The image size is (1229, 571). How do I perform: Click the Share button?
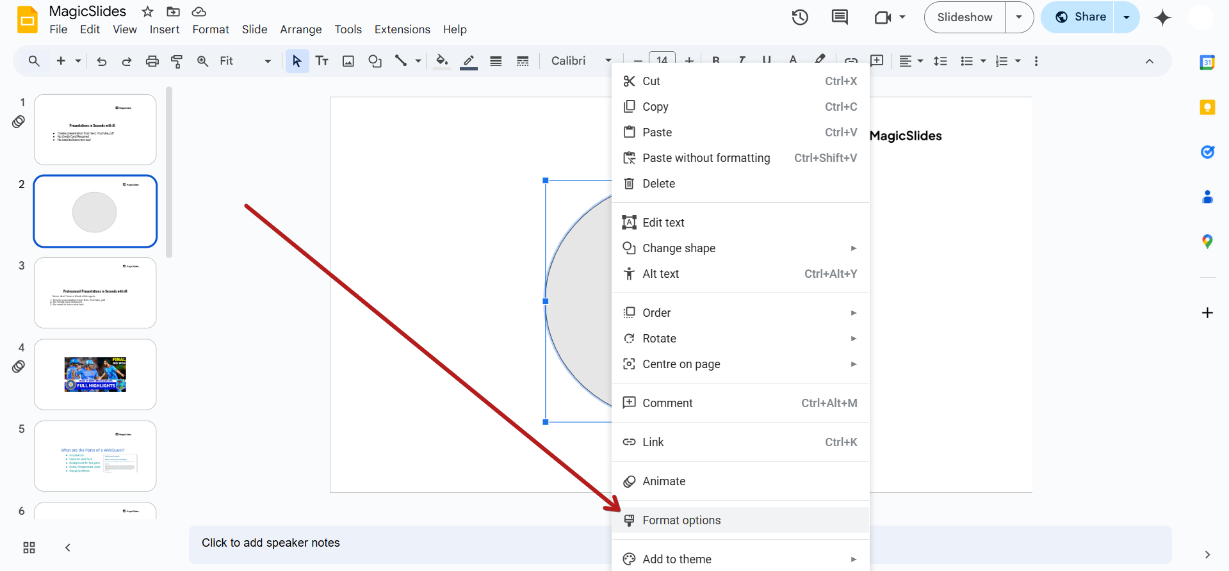tap(1080, 17)
